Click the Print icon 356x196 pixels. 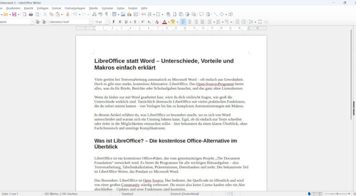point(31,14)
